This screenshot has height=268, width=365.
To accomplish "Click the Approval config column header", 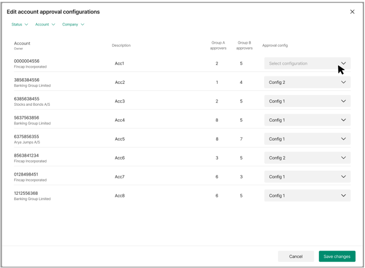I will (275, 46).
